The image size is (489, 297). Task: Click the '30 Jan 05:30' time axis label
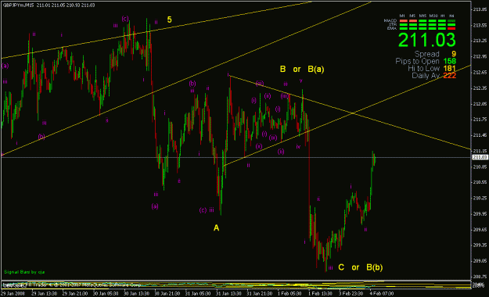click(x=105, y=294)
